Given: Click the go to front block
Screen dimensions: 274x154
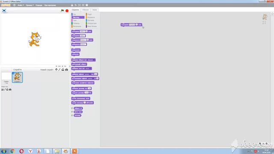Looking at the screenshot, I should coord(81,98).
